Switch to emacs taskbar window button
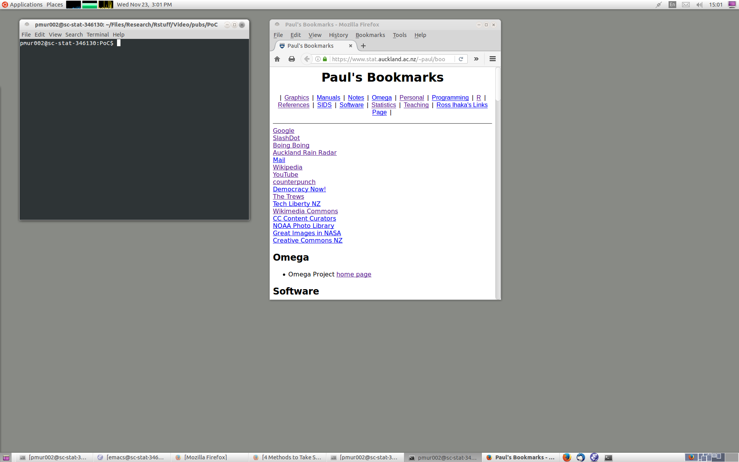This screenshot has width=739, height=462. pos(131,457)
